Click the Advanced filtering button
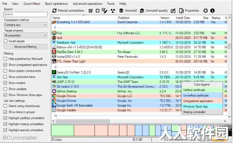 (x=25, y=47)
